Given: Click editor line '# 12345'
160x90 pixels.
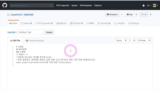Looking at the screenshot, I should pyautogui.click(x=19, y=47).
